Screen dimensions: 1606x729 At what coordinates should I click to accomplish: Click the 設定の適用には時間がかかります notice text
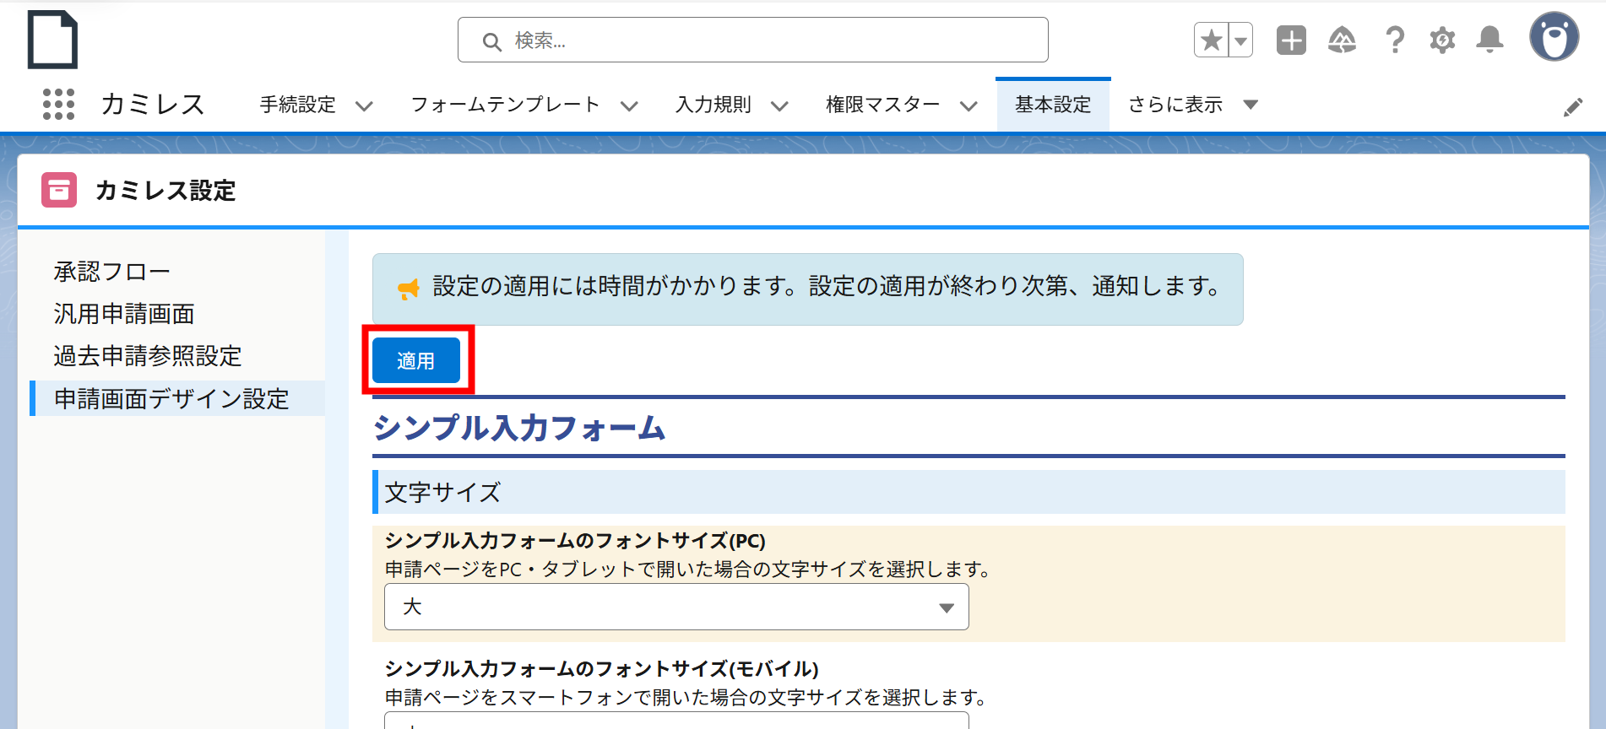coord(827,287)
